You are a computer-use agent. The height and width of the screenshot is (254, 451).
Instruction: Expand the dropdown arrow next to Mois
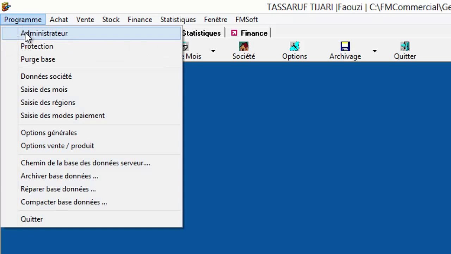pyautogui.click(x=213, y=51)
